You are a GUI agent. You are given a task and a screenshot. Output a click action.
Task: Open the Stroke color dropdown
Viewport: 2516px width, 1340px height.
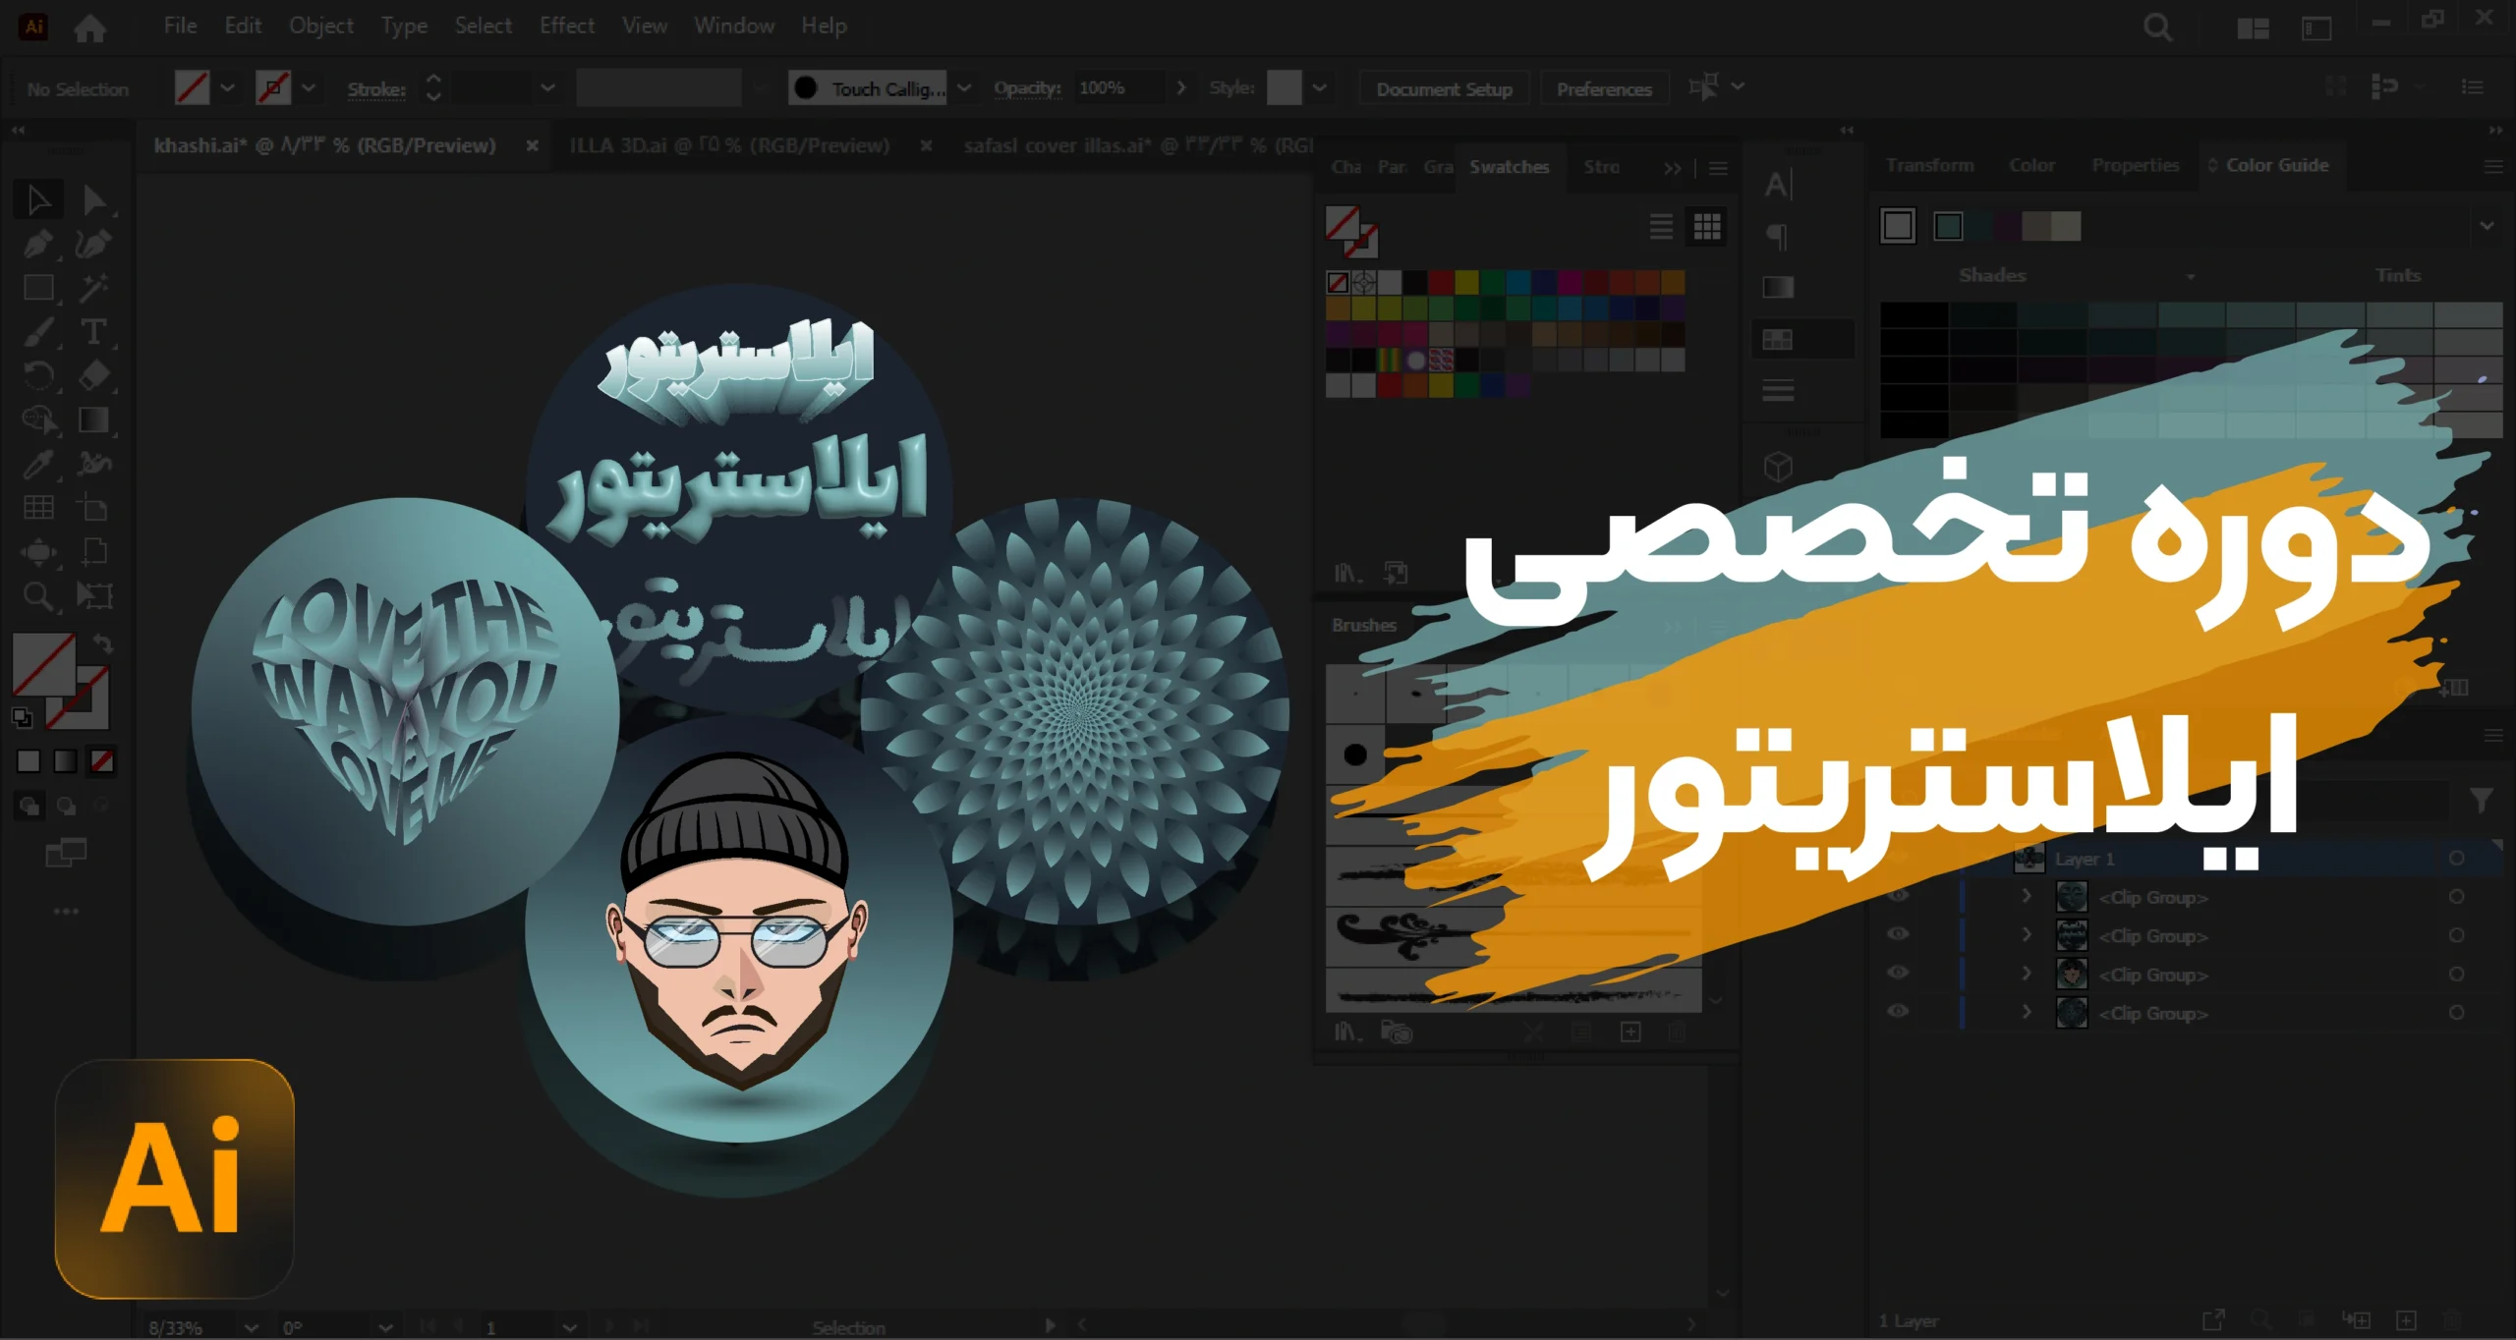(309, 88)
